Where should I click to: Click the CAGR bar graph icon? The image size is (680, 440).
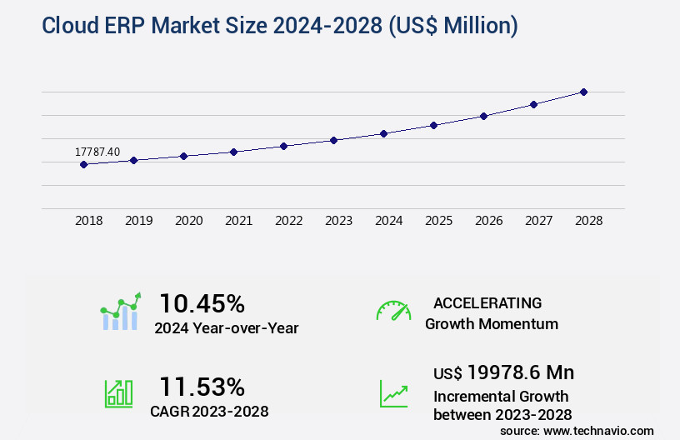coord(118,393)
